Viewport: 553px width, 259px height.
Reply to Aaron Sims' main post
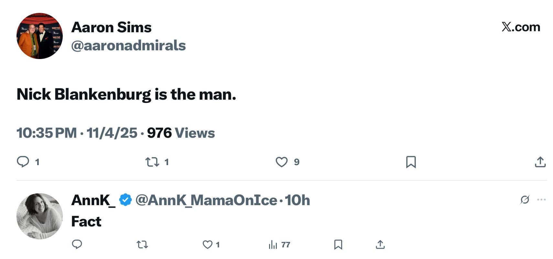point(23,162)
